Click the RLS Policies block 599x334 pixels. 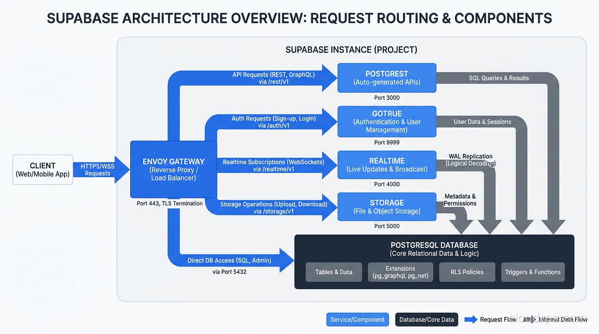(x=467, y=272)
